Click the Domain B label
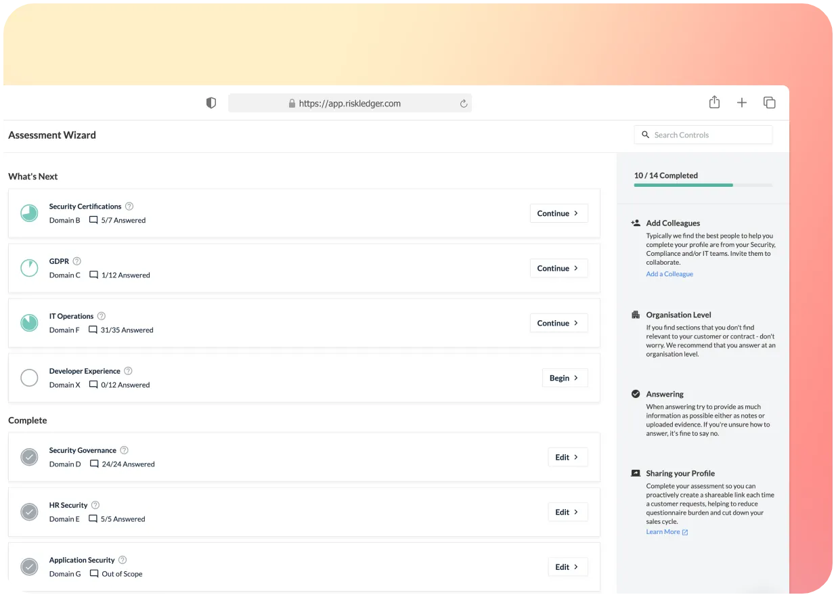 [x=65, y=220]
